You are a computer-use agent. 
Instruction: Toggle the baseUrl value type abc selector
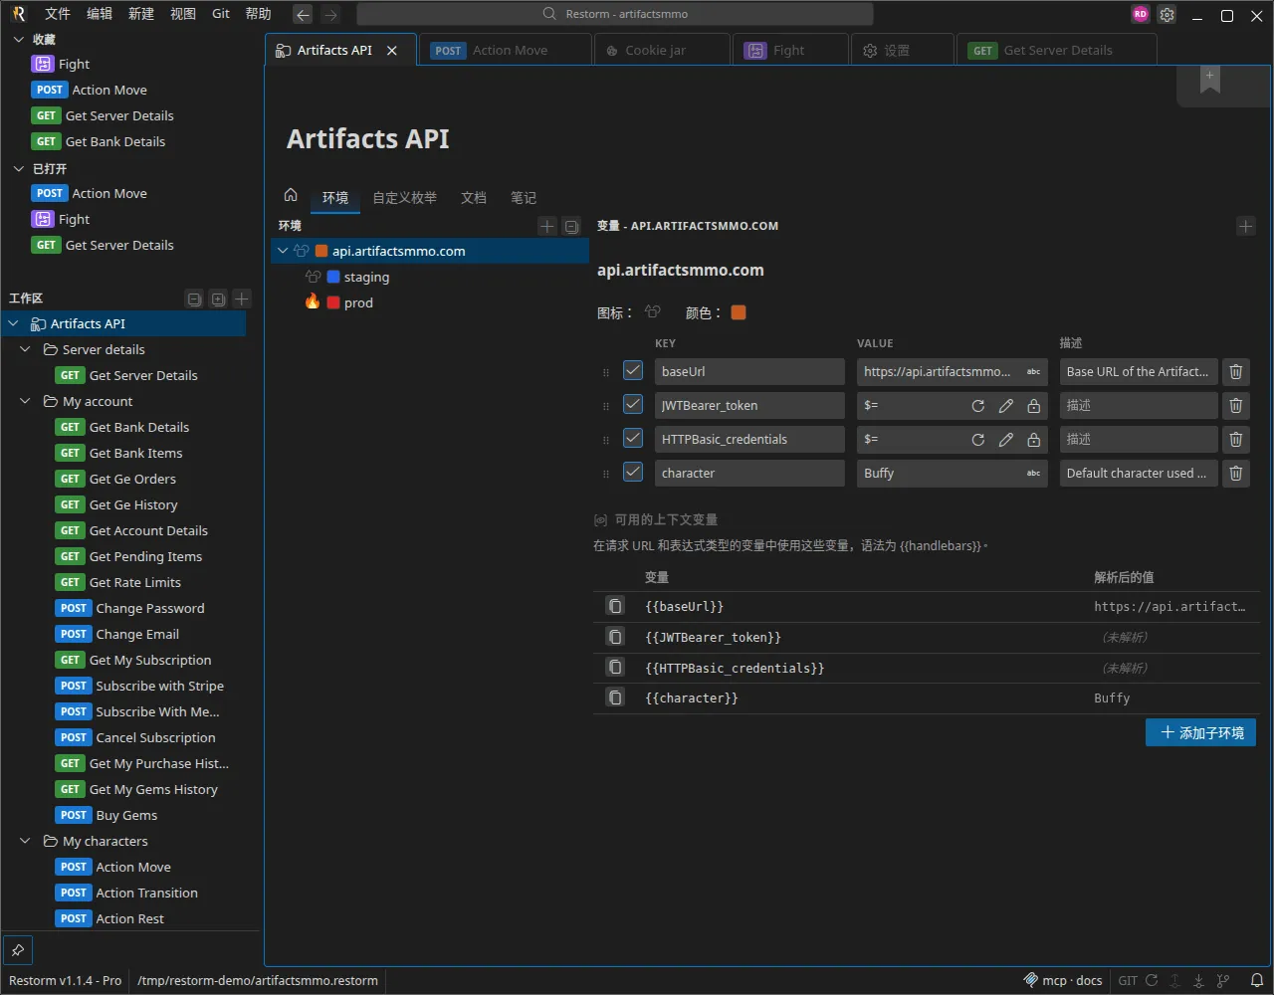(1033, 372)
